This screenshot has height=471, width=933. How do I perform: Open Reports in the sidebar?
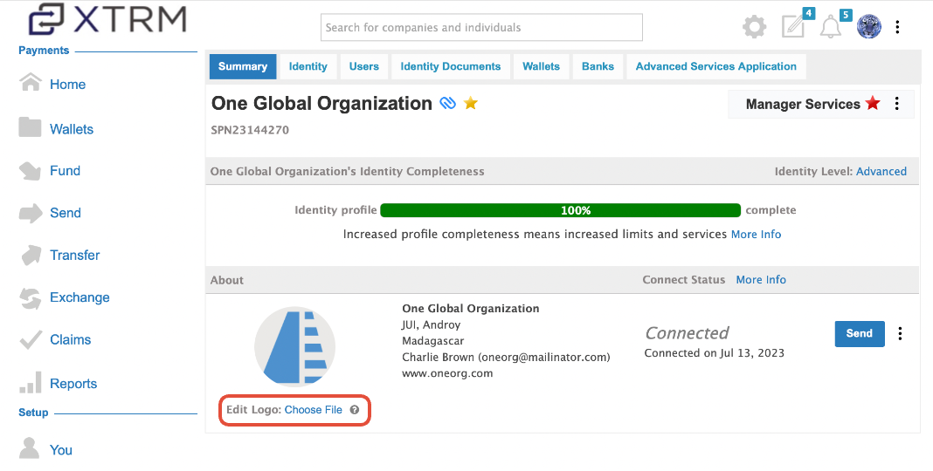(73, 384)
